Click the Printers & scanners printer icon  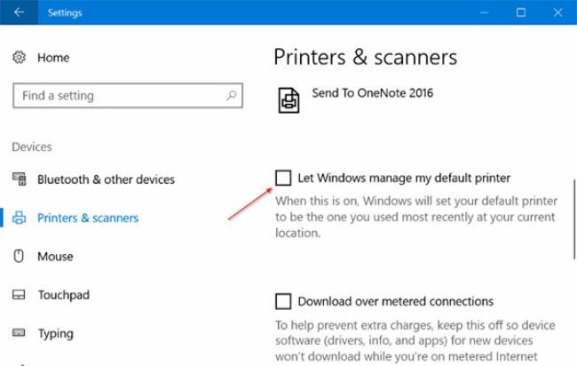point(19,218)
